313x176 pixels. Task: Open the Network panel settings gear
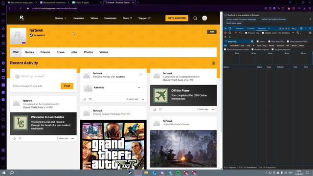(x=310, y=33)
